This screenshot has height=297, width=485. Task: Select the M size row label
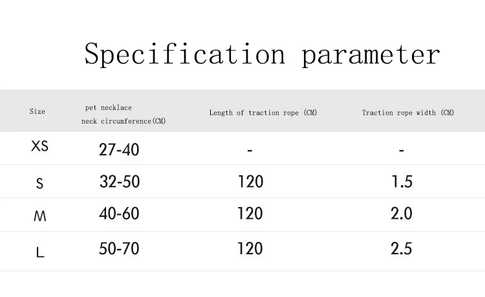point(40,216)
